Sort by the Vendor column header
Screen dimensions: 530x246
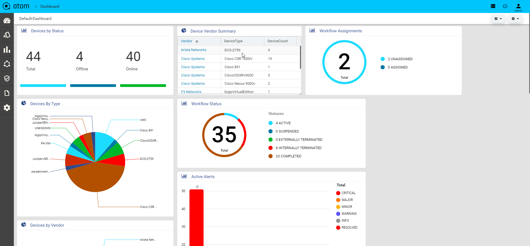click(186, 41)
